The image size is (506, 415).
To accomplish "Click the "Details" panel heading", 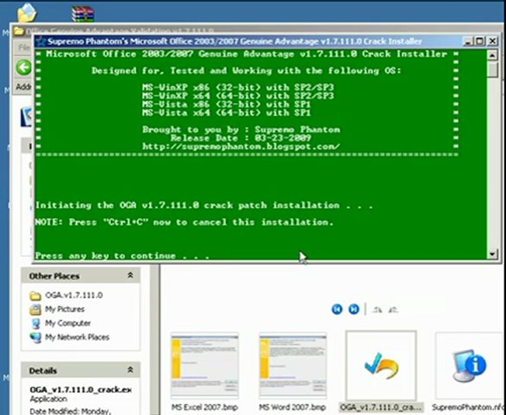I will (x=43, y=370).
